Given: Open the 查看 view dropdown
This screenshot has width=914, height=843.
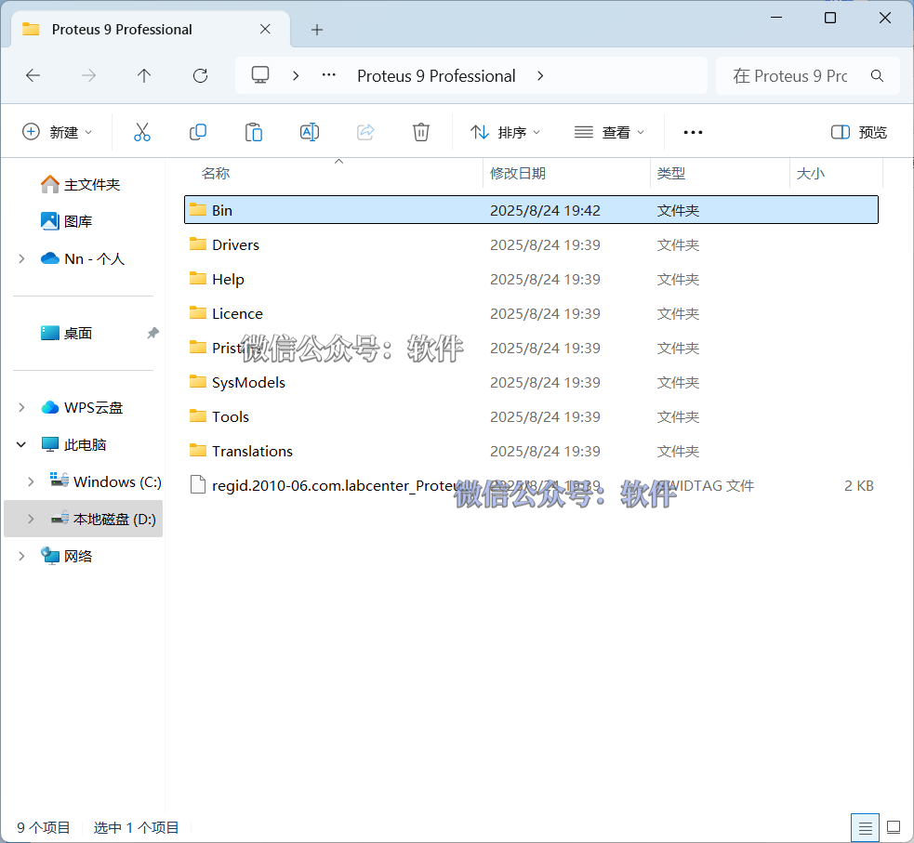Looking at the screenshot, I should (x=609, y=132).
